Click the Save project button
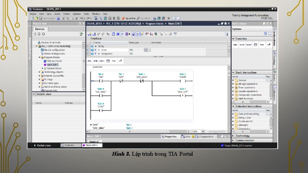Screen dimensions: 308x173 [x=47, y=19]
